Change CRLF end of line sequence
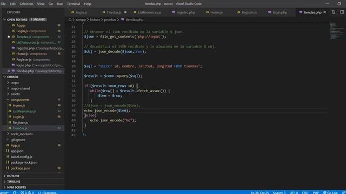 pos(305,192)
